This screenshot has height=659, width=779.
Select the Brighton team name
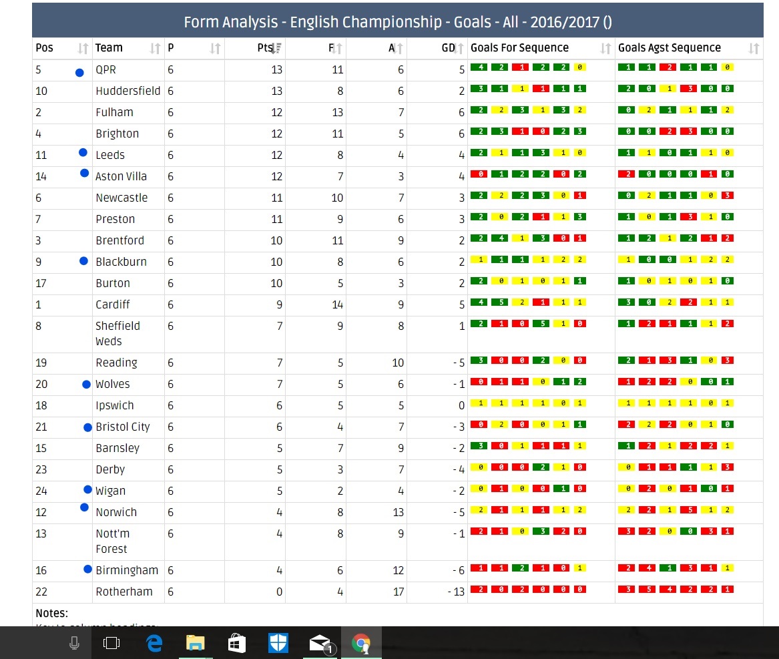point(117,134)
